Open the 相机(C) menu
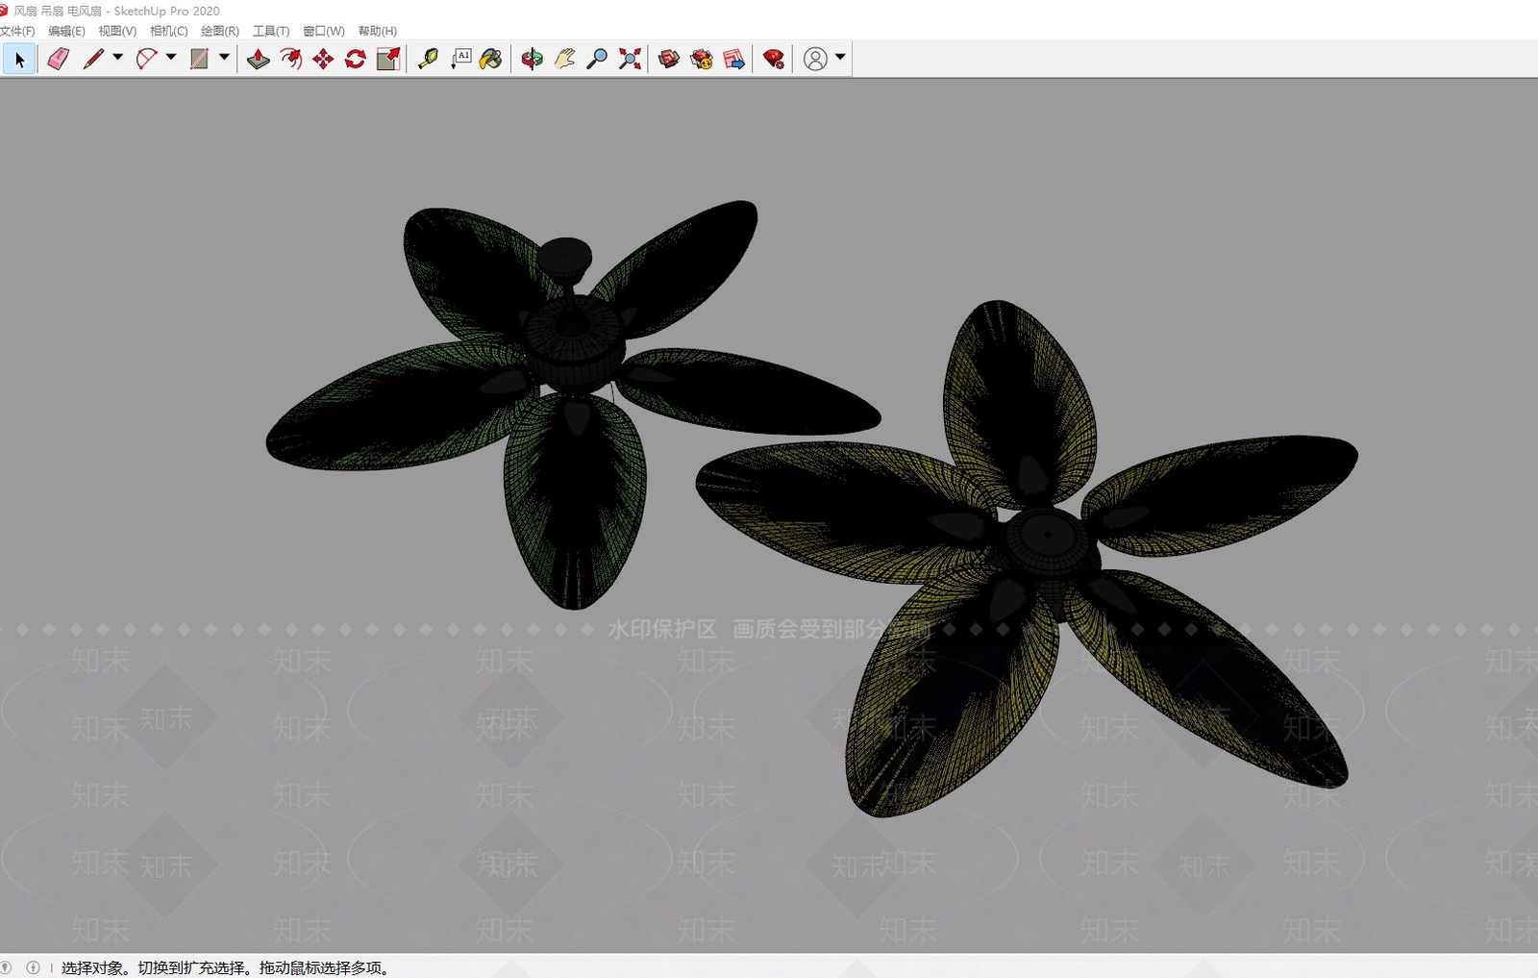 coord(168,31)
